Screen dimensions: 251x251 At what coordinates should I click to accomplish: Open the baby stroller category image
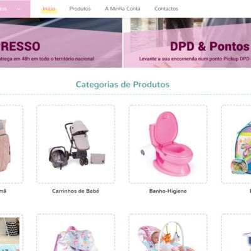coord(76,144)
